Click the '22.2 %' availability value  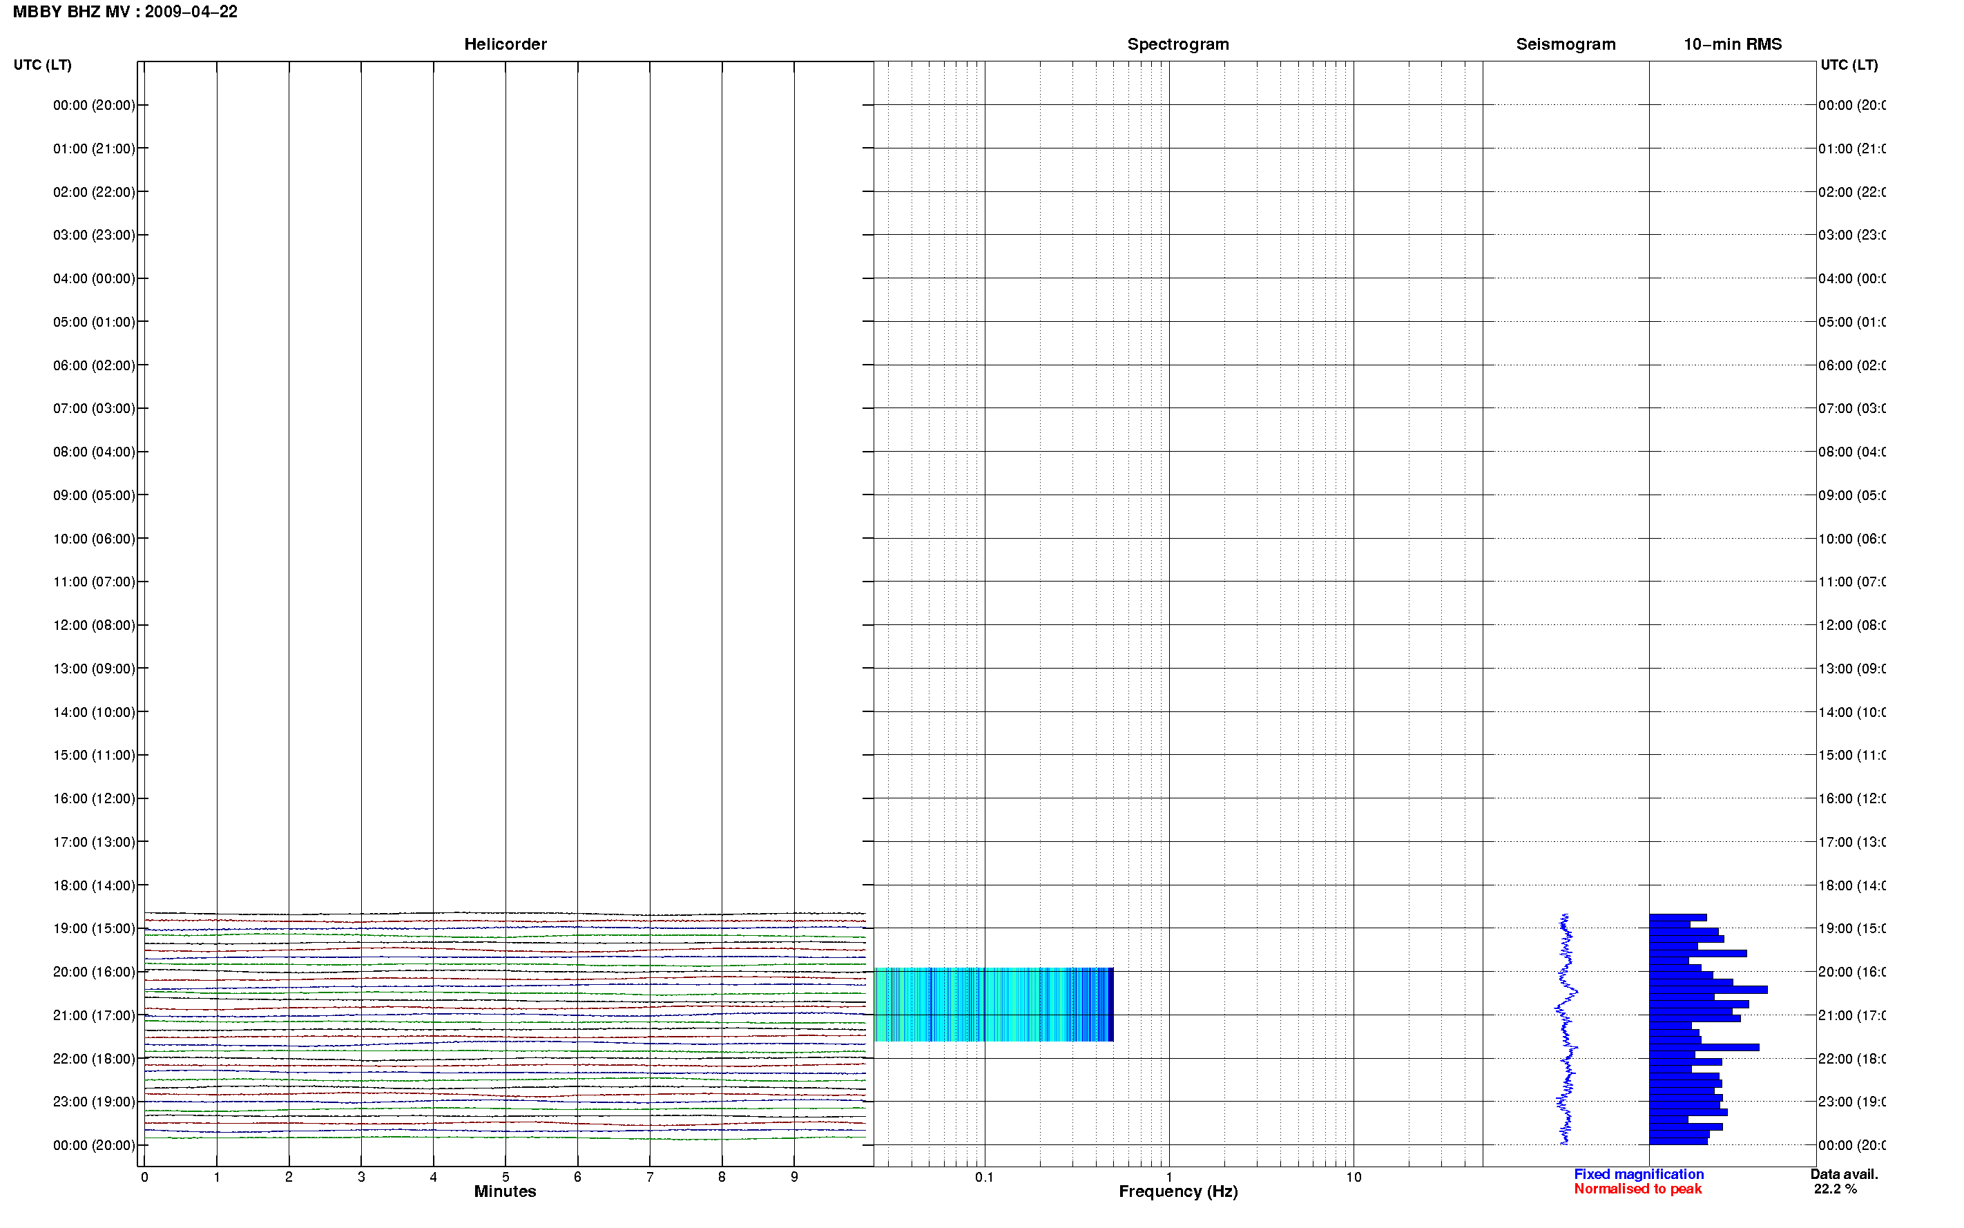(1835, 1189)
